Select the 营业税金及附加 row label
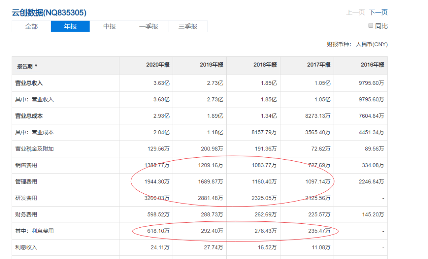Image resolution: width=428 pixels, height=259 pixels. 34,149
